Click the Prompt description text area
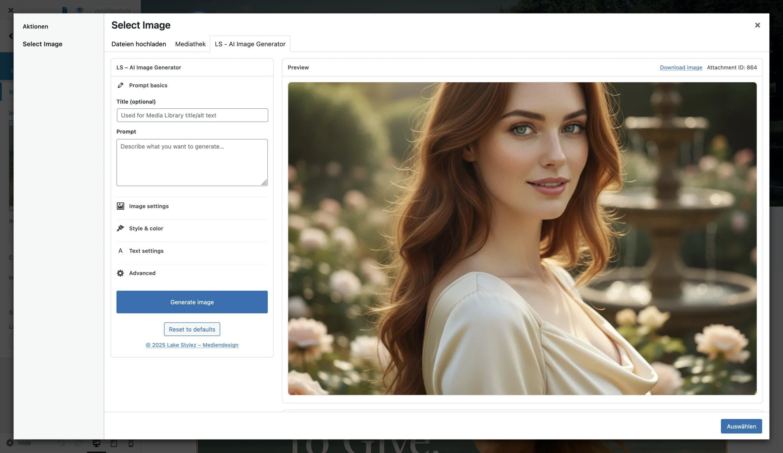The image size is (783, 453). click(x=192, y=162)
